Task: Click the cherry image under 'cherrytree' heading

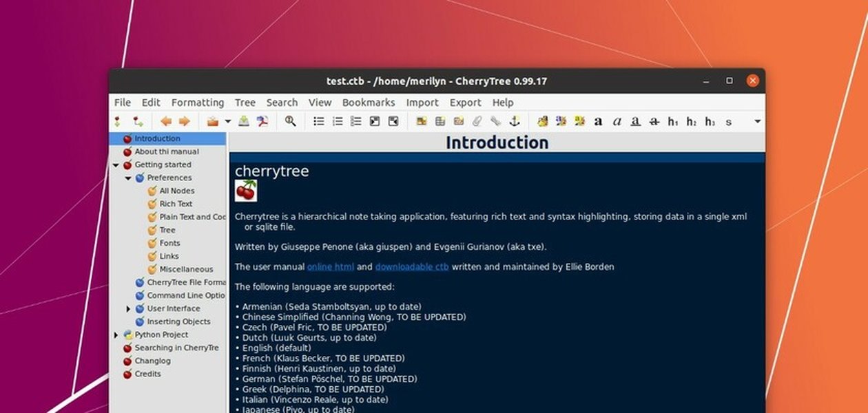Action: tap(246, 191)
